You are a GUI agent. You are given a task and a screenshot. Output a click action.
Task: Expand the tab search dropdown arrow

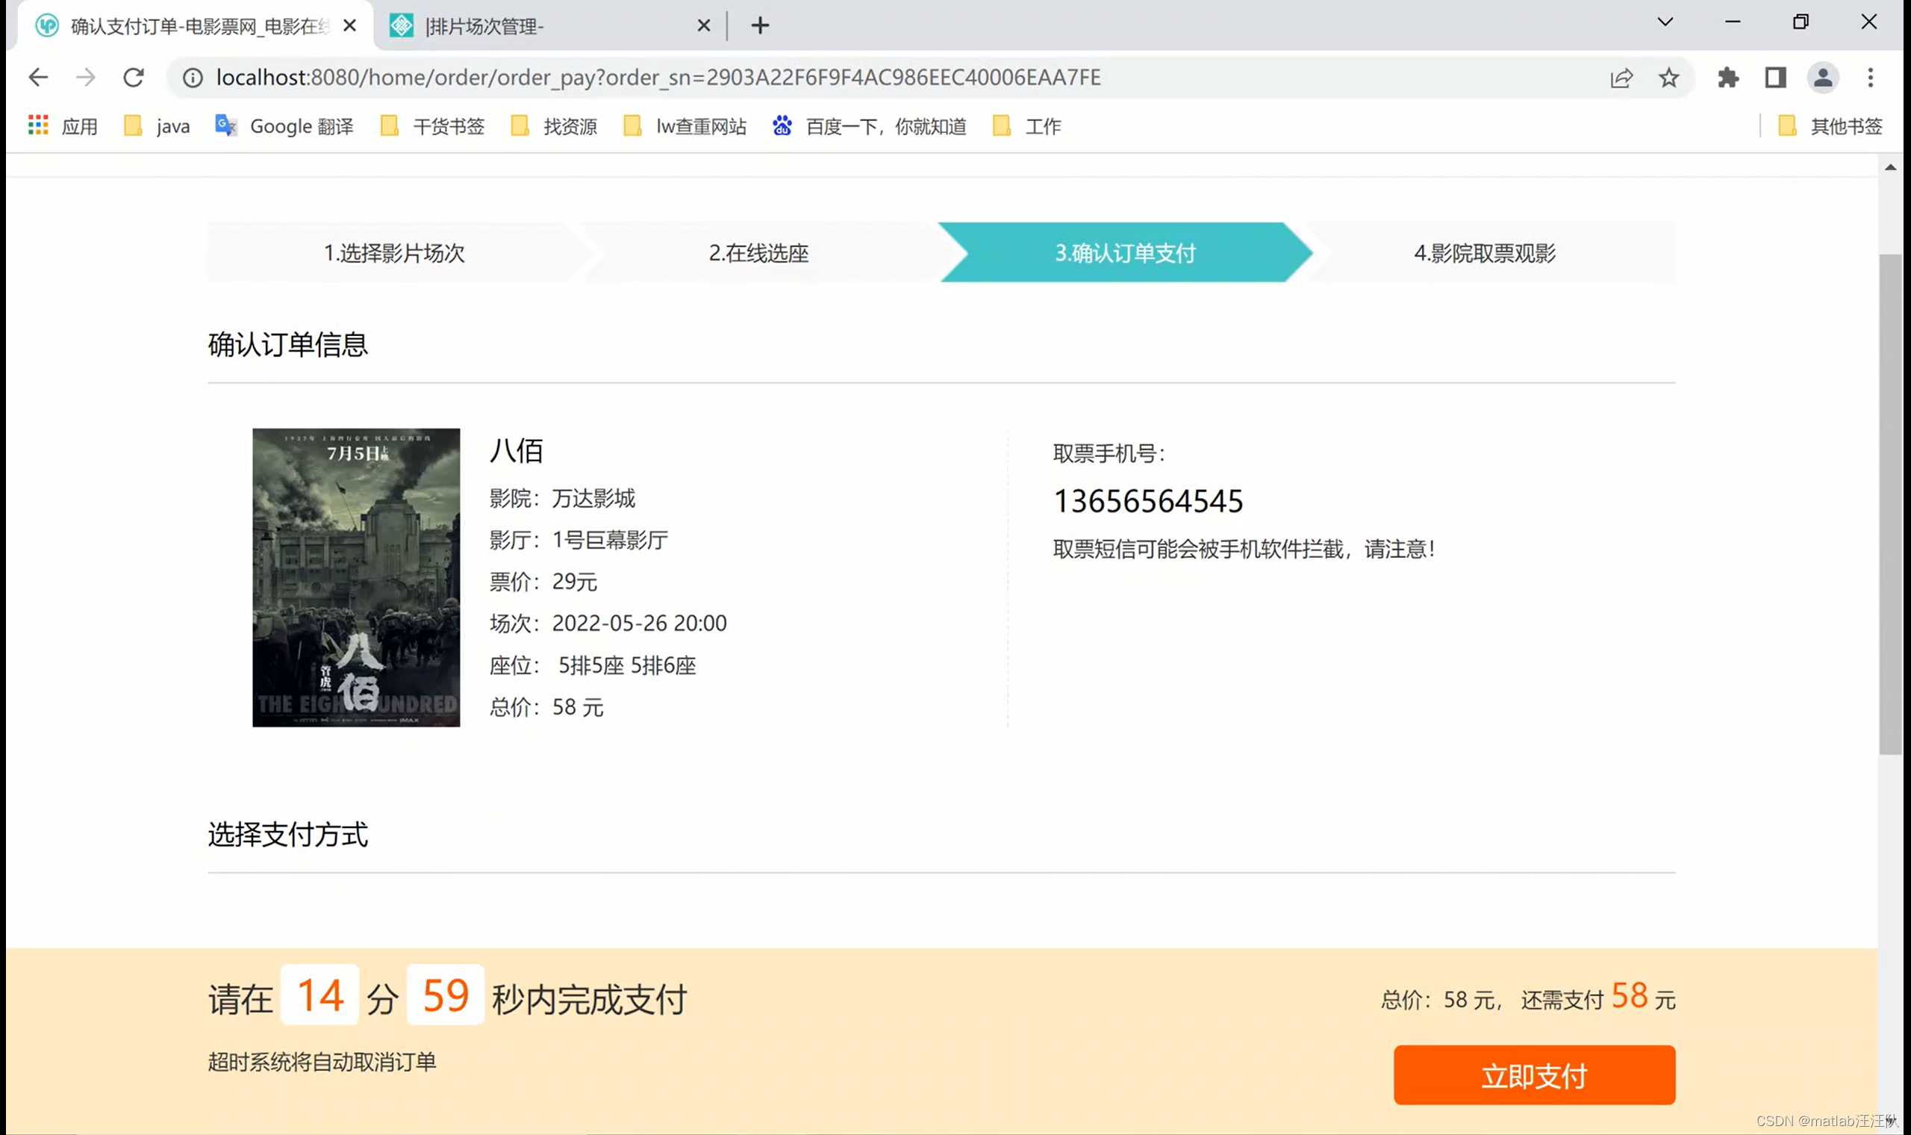click(x=1665, y=22)
